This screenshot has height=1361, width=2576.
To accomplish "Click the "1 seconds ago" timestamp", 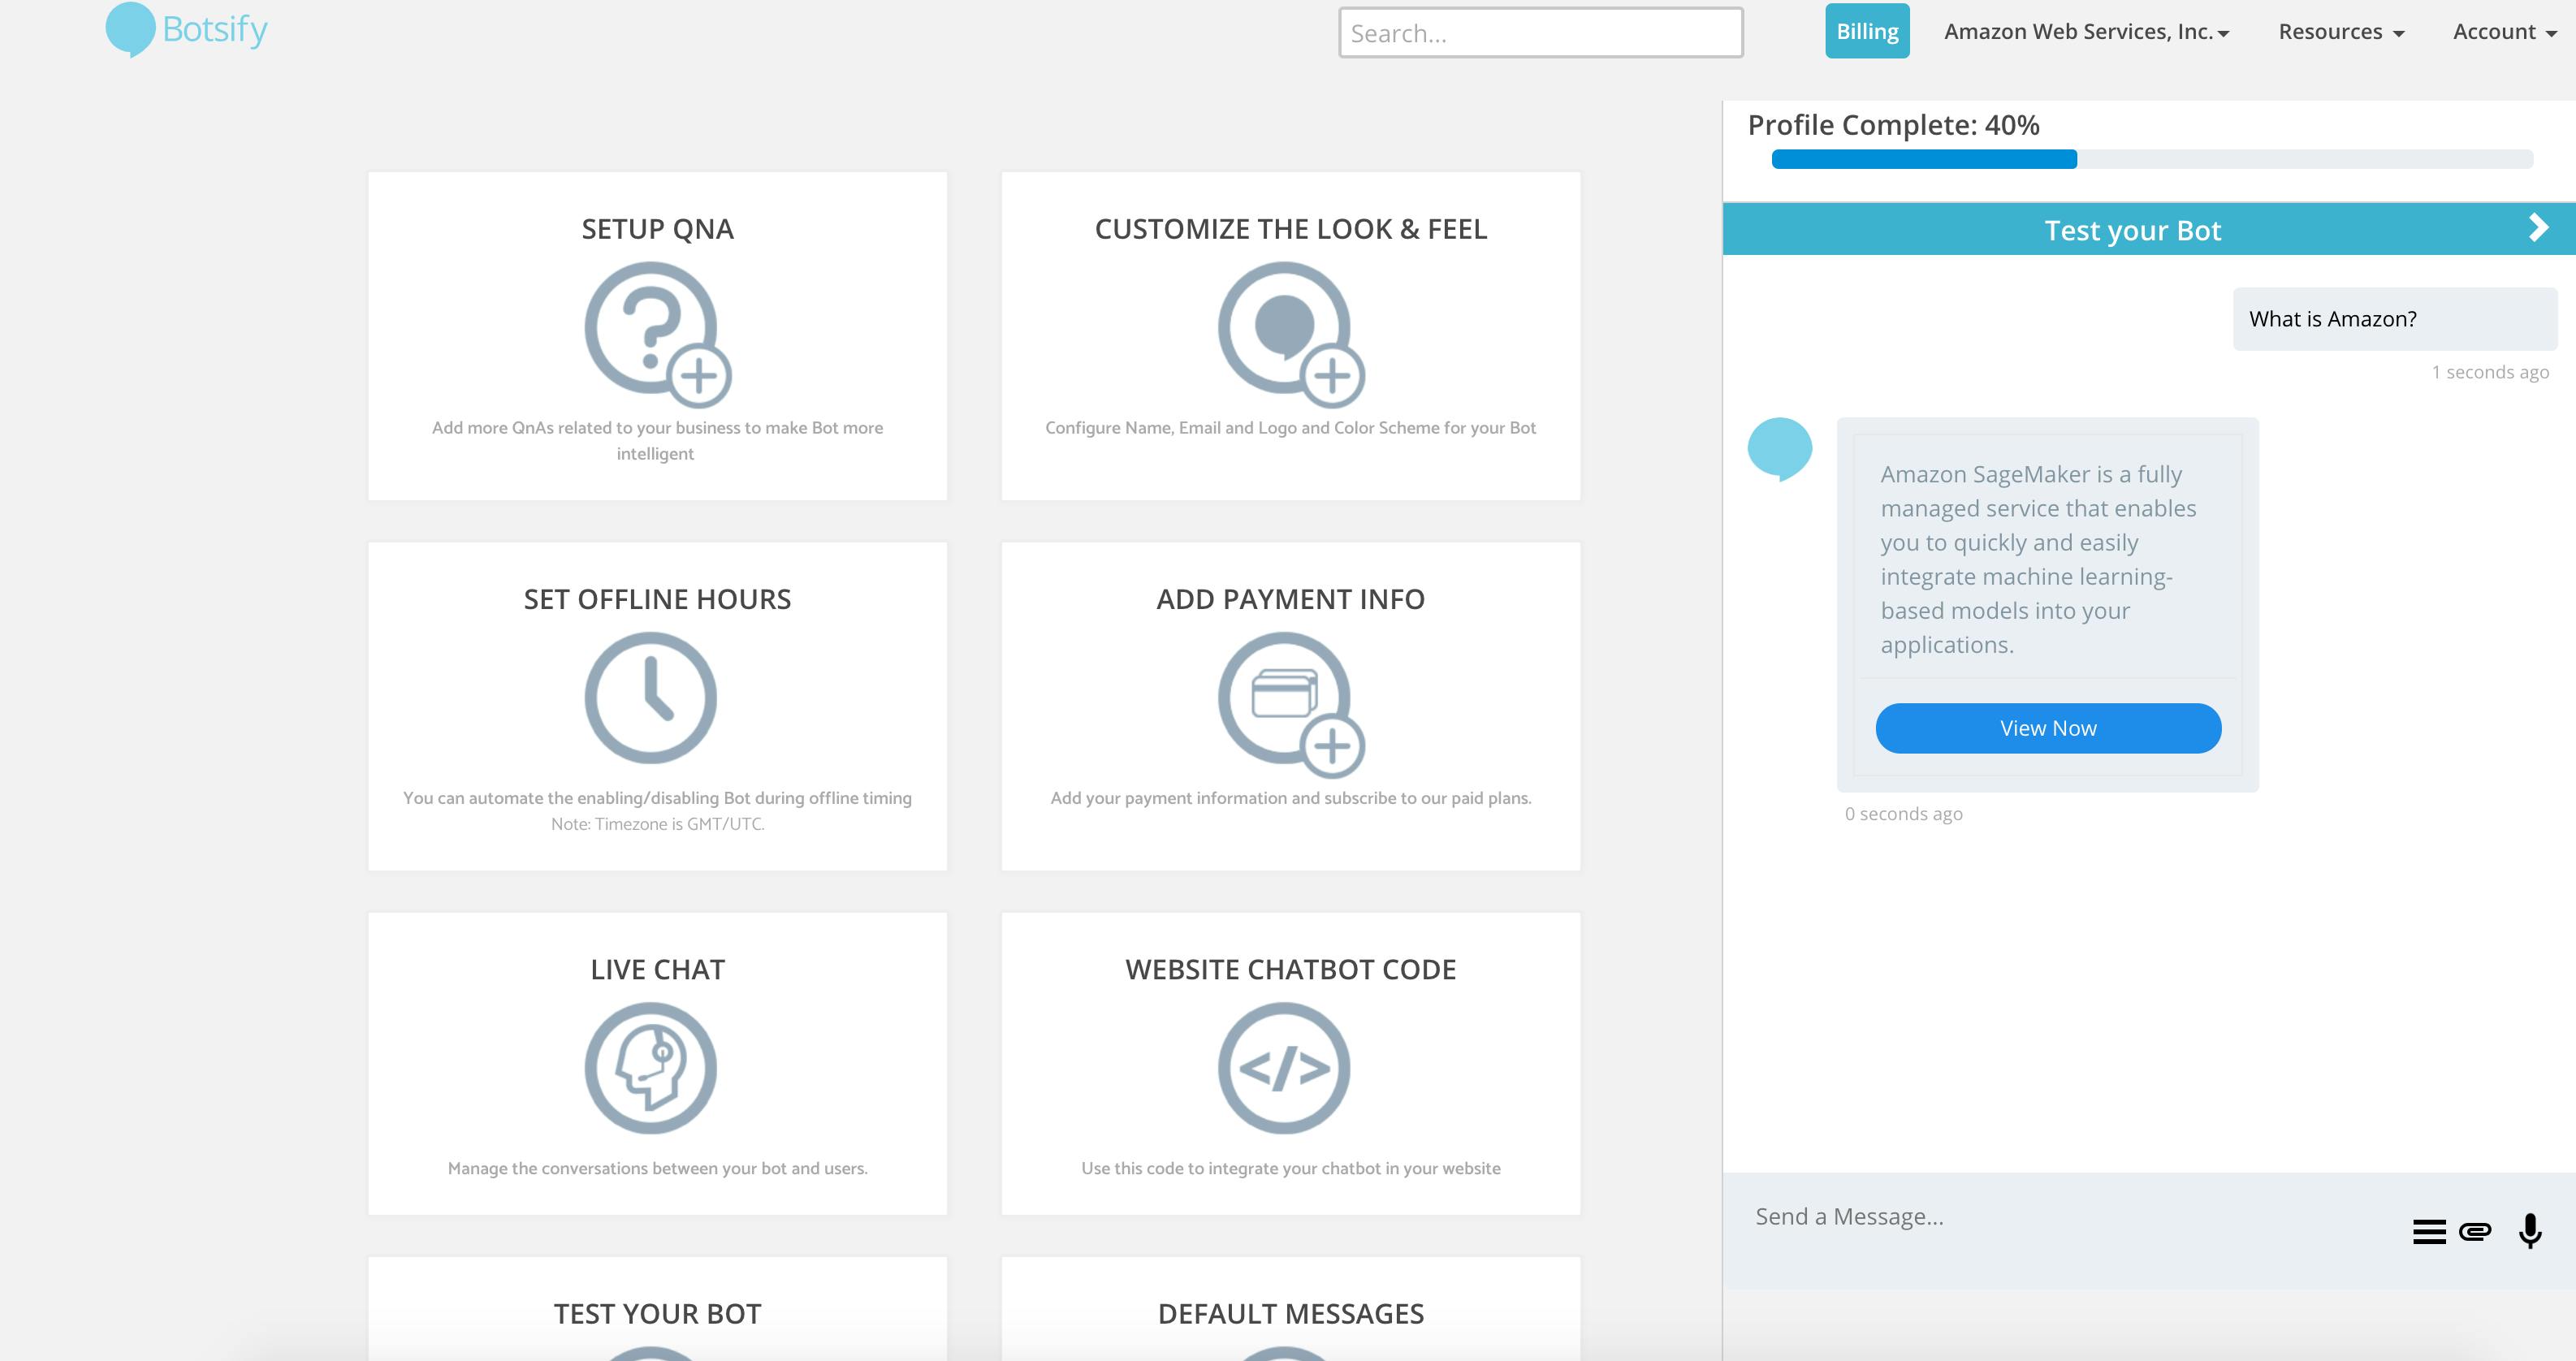I will 2490,372.
